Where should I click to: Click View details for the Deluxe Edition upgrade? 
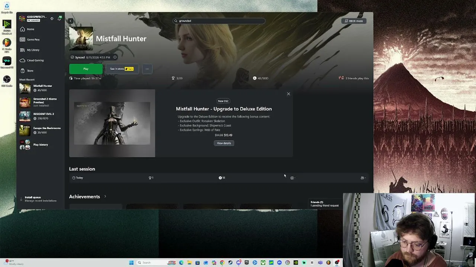coord(224,143)
